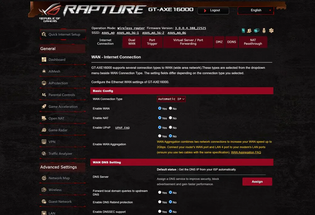Switch to the Port Trigger tab

(x=152, y=42)
